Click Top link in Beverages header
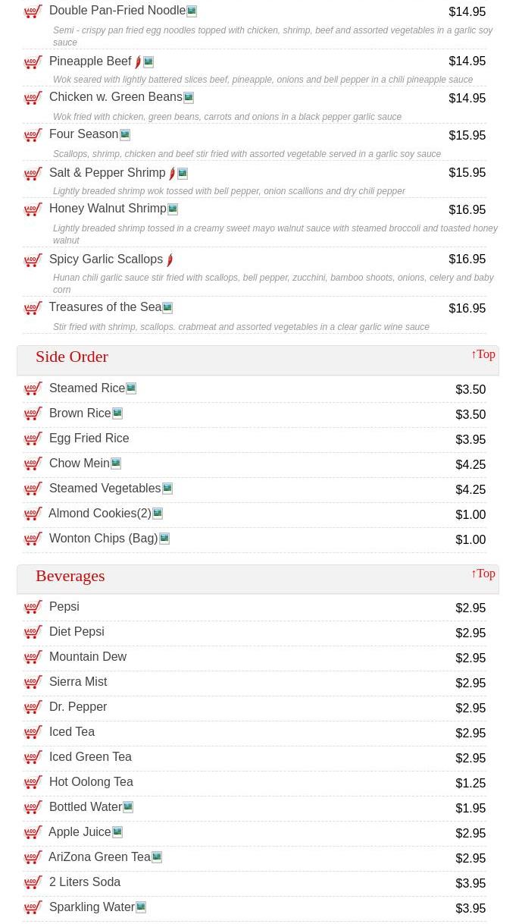The height and width of the screenshot is (924, 522). pyautogui.click(x=483, y=574)
